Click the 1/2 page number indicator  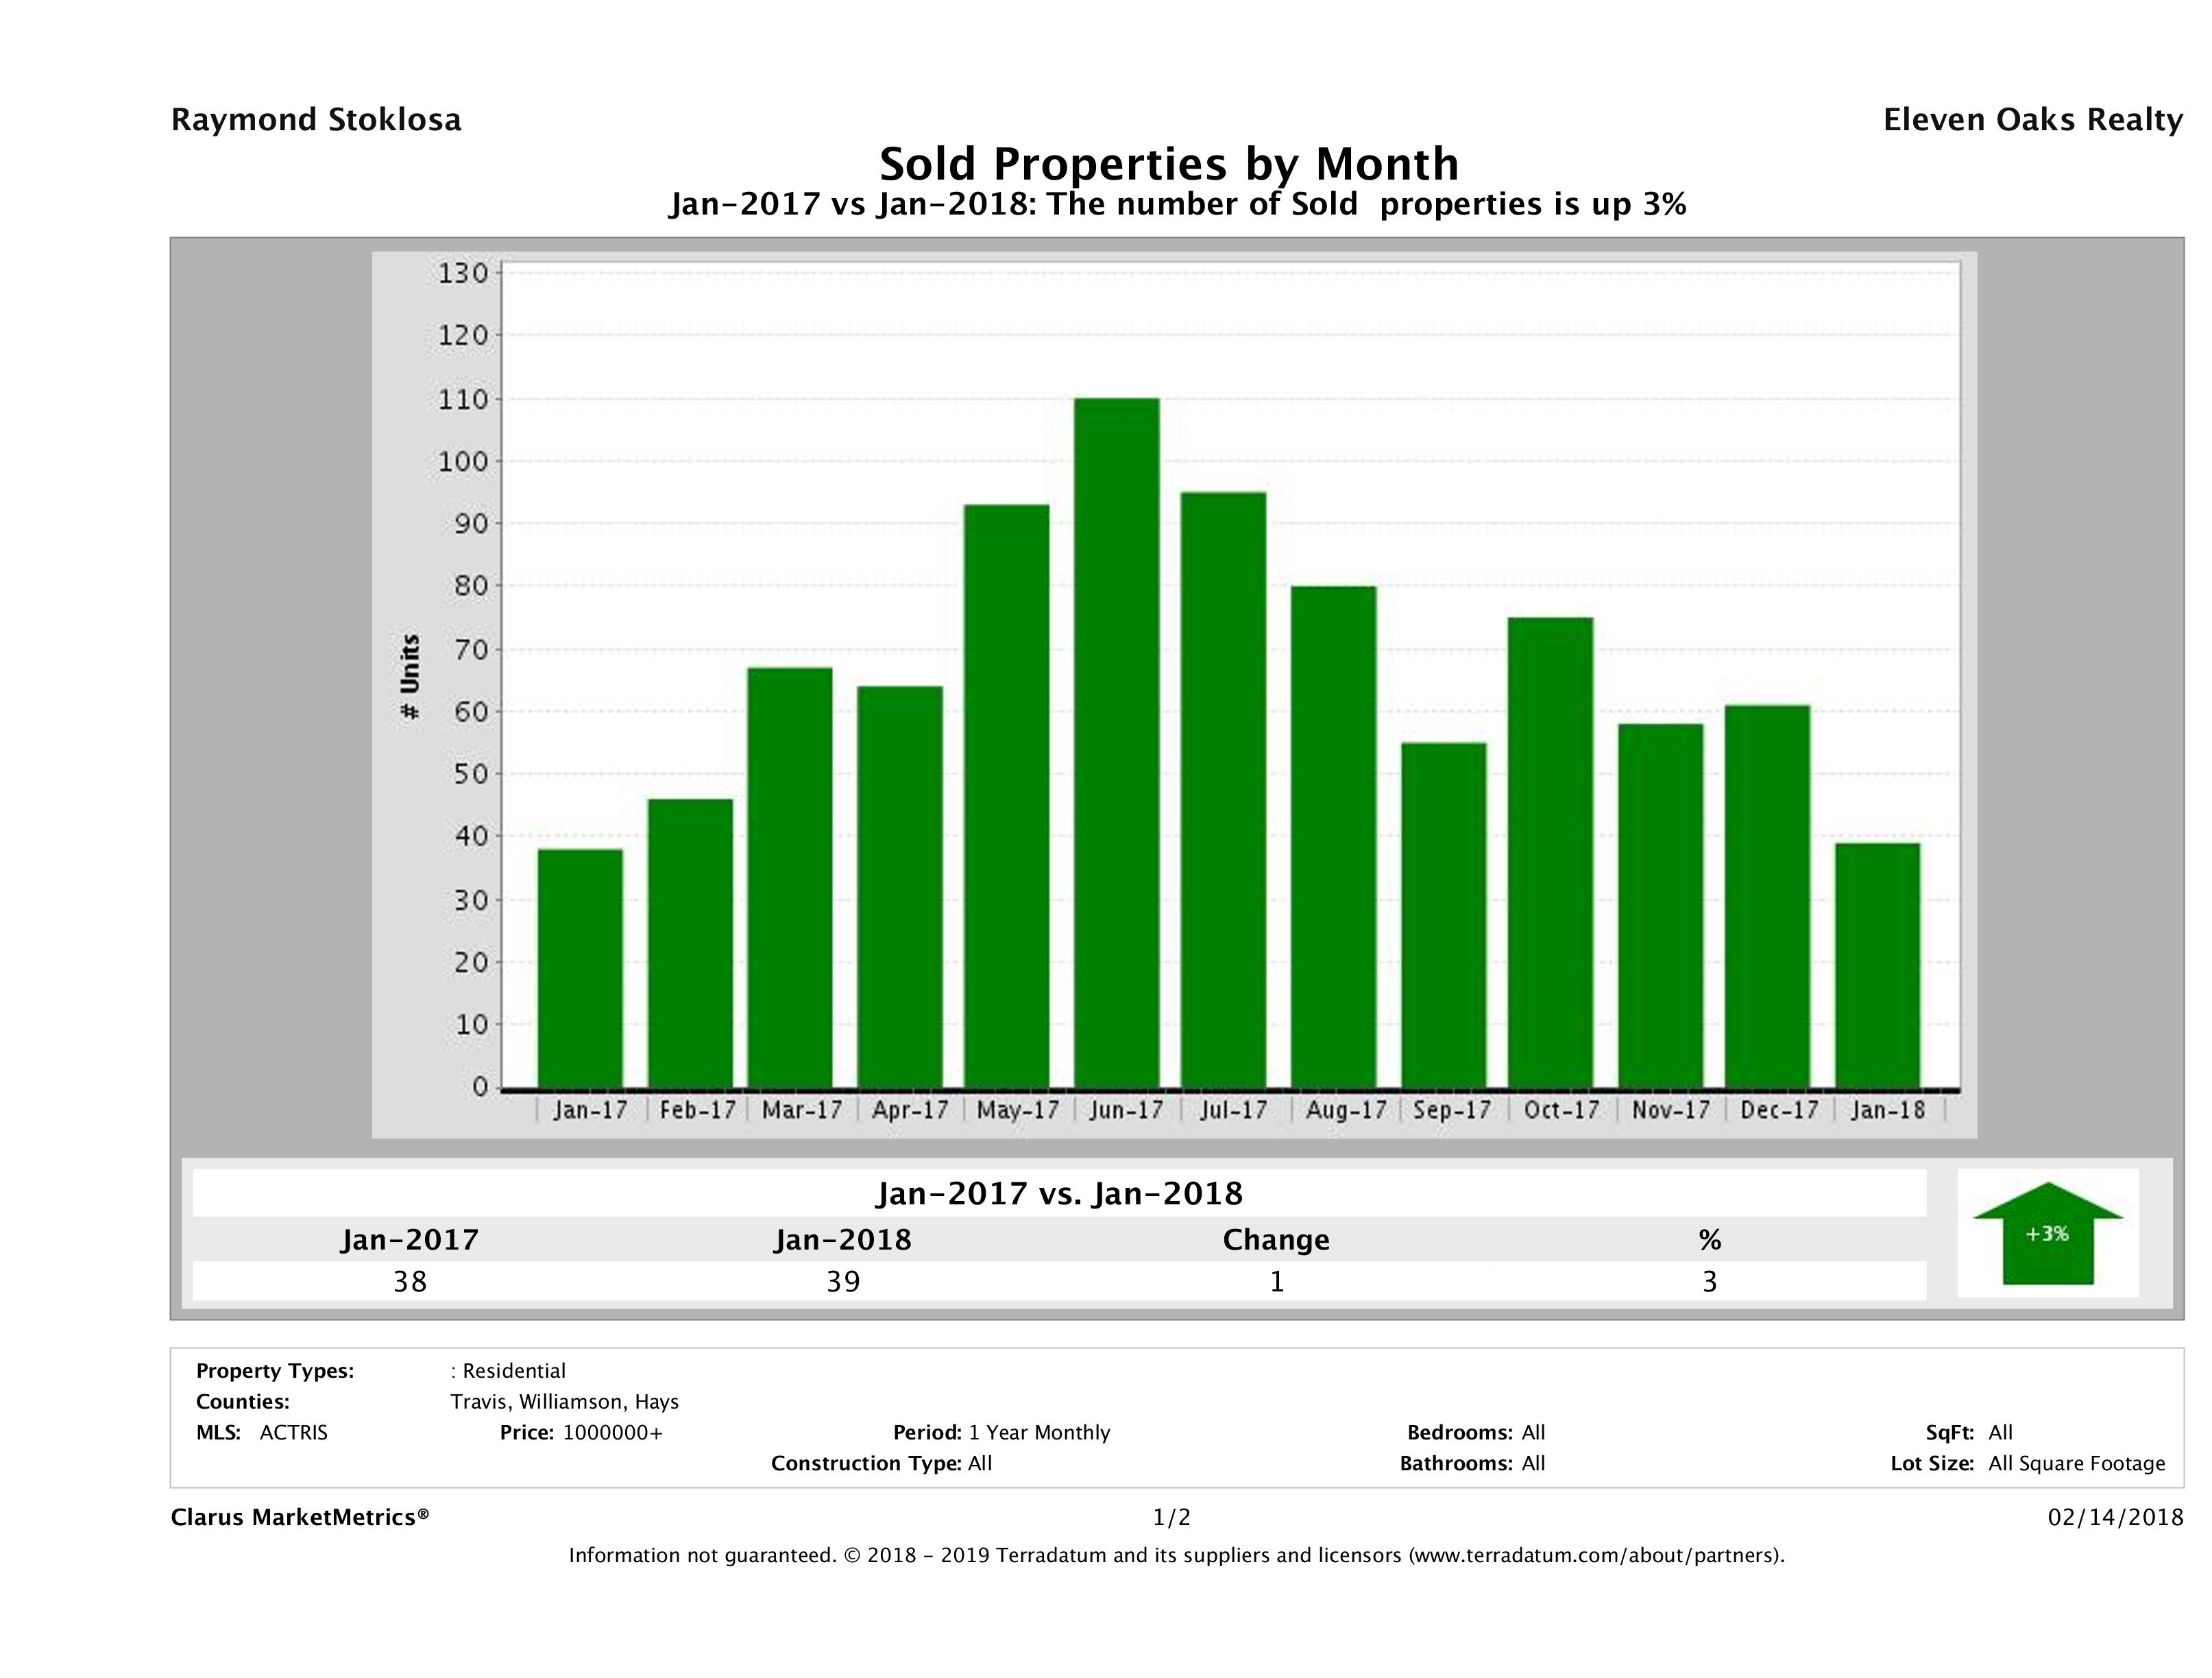(1171, 1518)
